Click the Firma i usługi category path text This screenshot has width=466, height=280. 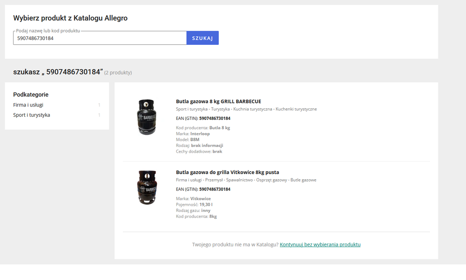(x=246, y=180)
